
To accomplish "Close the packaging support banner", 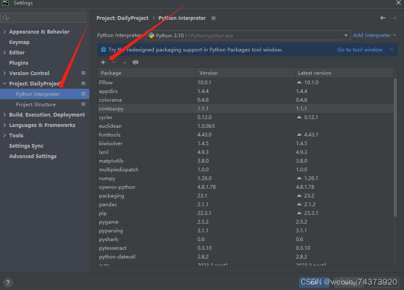I will pos(392,49).
